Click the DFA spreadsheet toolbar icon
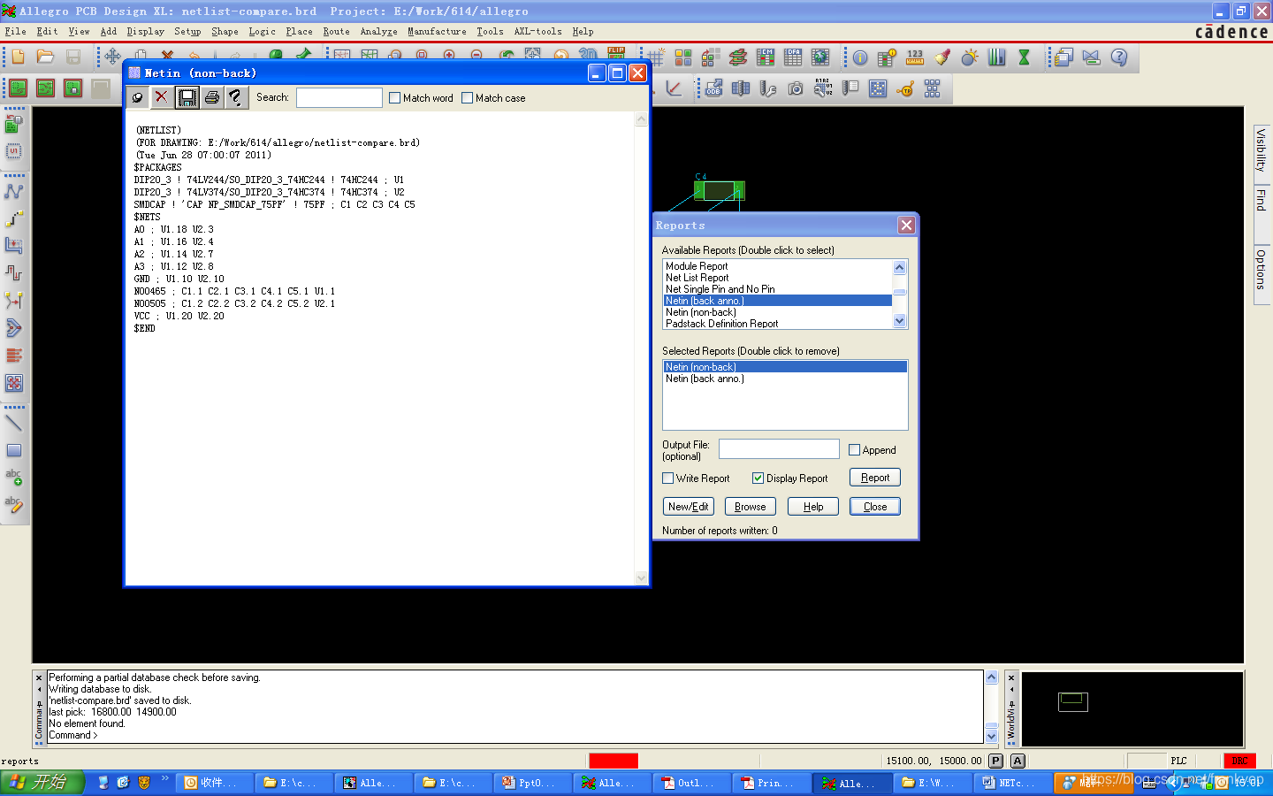The width and height of the screenshot is (1273, 796). click(793, 57)
